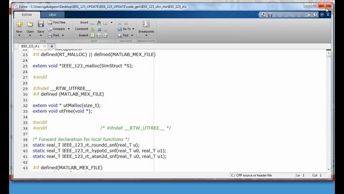Screen dimensions: 344x194
Task: Click line number 25 in the gutter
Action: click(25, 66)
